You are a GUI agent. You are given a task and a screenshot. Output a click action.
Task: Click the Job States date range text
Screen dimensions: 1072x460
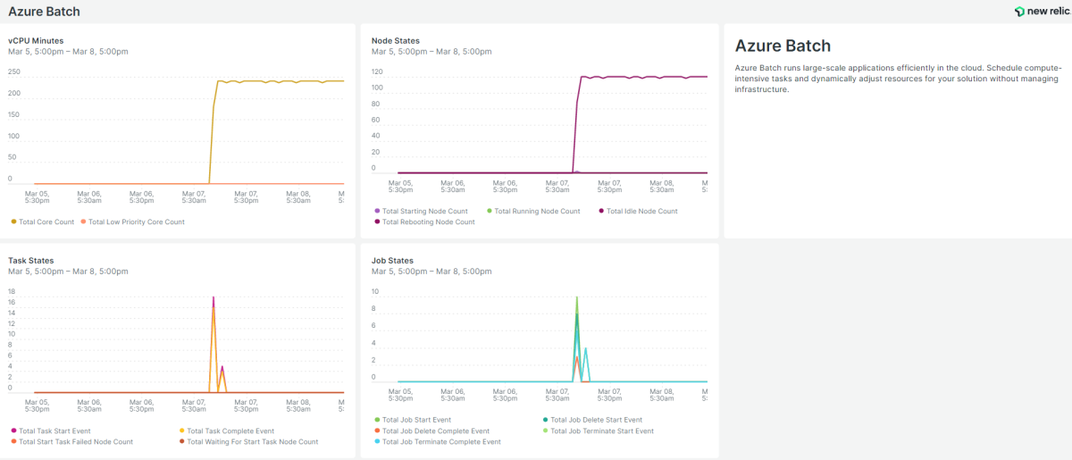[x=431, y=272]
